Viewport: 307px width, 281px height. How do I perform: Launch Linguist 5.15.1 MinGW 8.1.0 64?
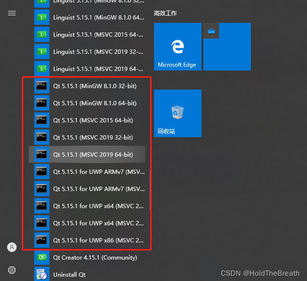87,17
